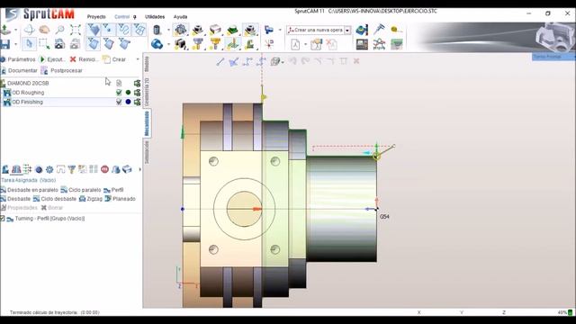
Task: Open the Proyecto menu
Action: 96,17
